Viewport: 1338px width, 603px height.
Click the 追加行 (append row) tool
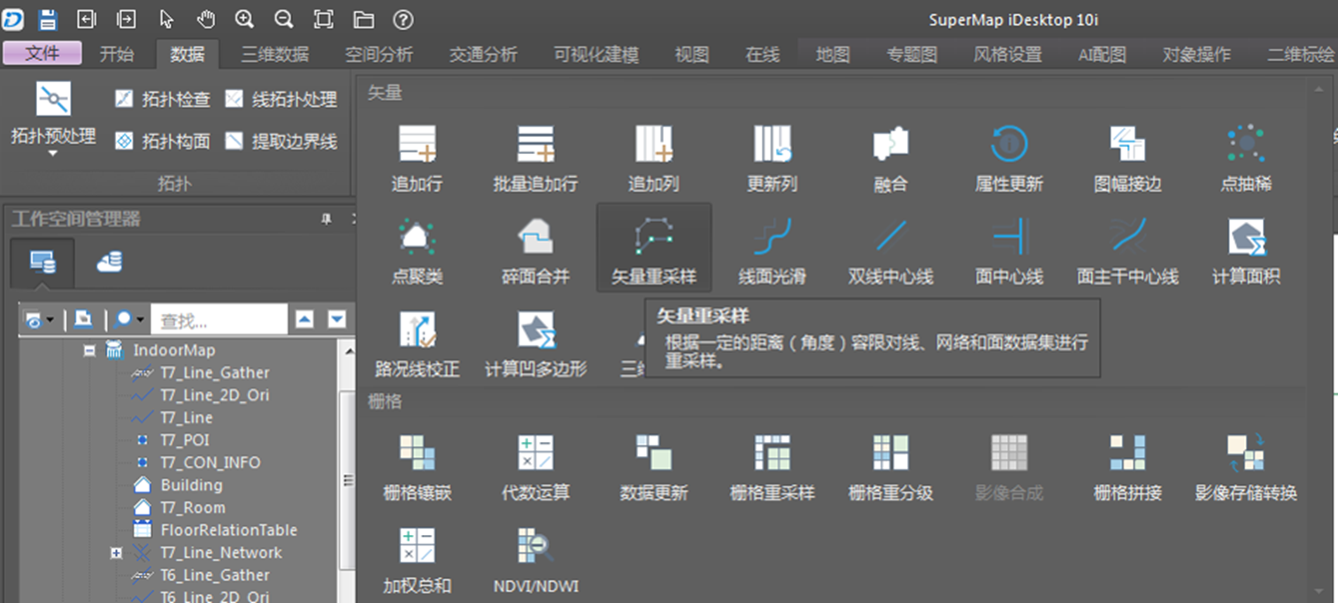coord(417,158)
